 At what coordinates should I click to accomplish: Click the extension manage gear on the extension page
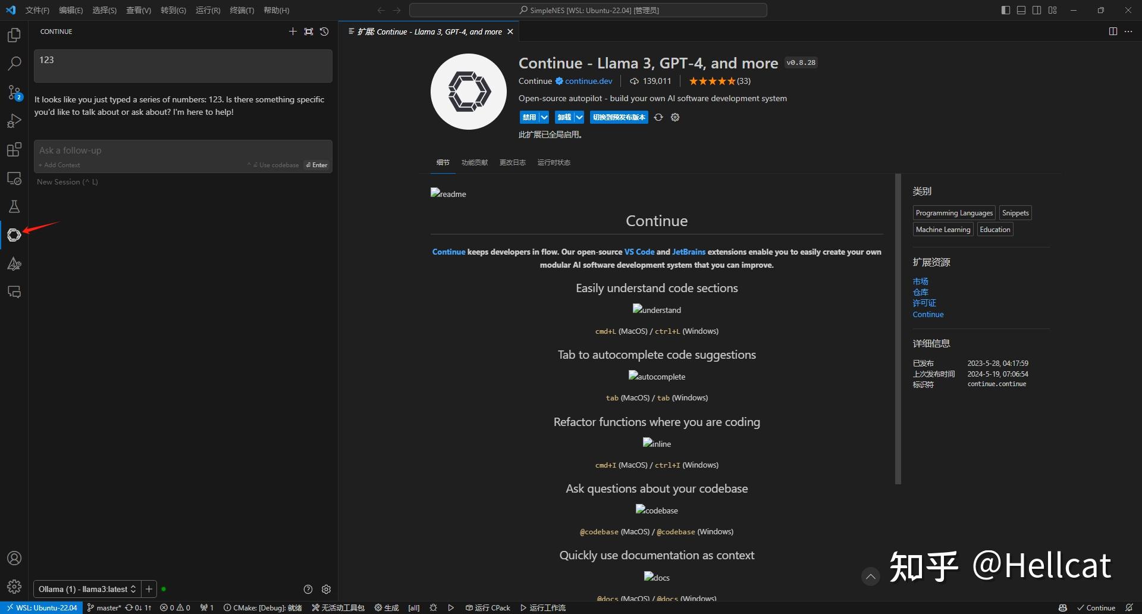[x=674, y=117]
